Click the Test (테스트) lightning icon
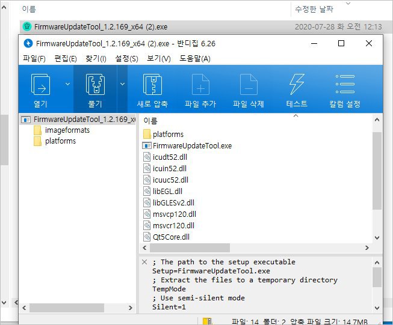The height and width of the screenshot is (325, 393). tap(297, 86)
